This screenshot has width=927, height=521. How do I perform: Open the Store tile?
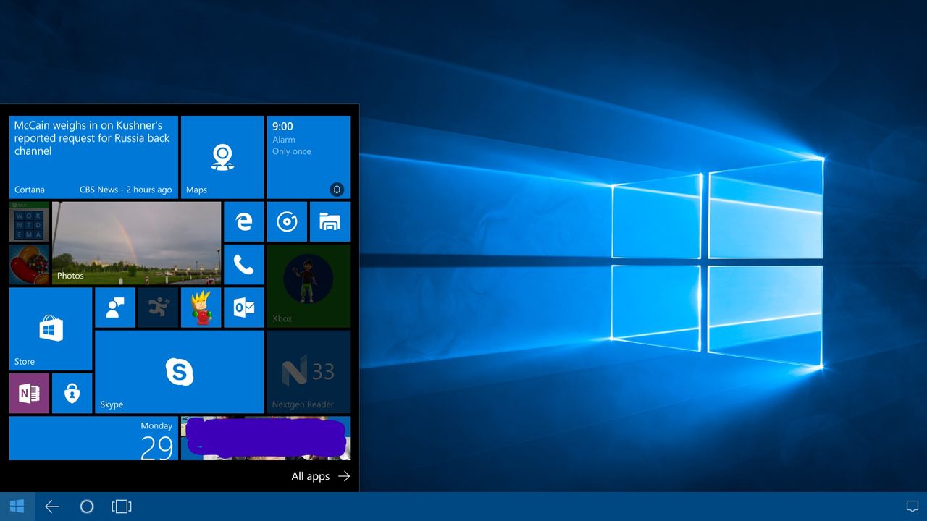(51, 329)
